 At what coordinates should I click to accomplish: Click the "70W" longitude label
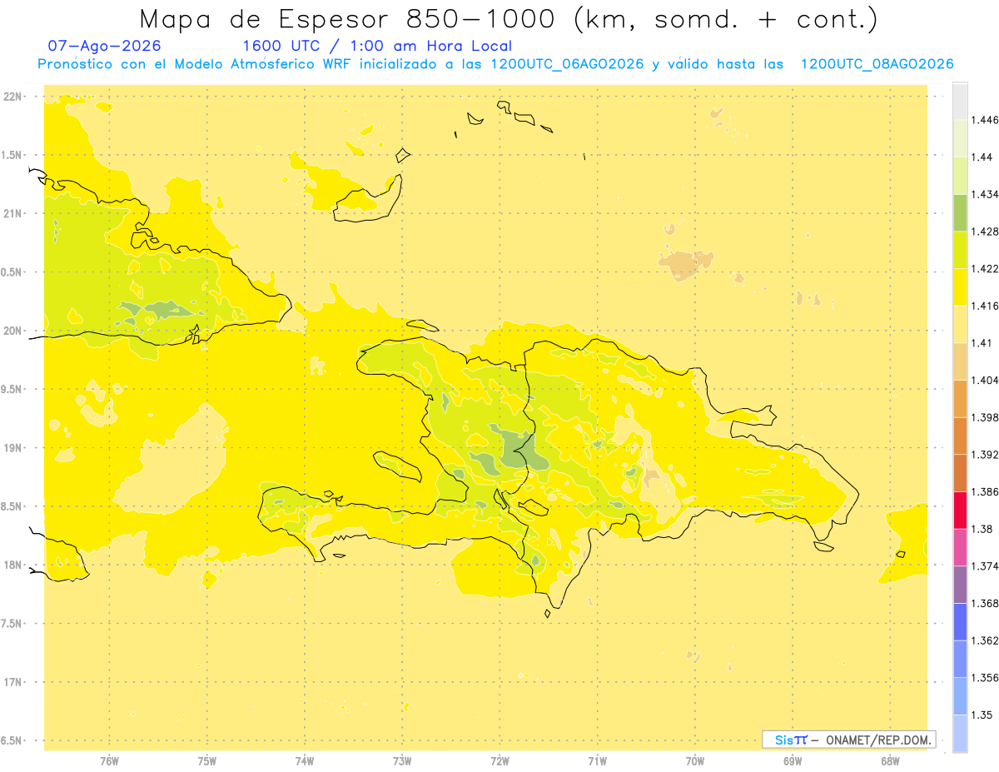coord(695,761)
